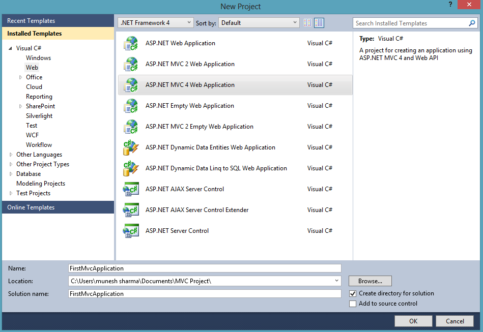The image size is (483, 332).
Task: Click the OK button
Action: (x=413, y=321)
